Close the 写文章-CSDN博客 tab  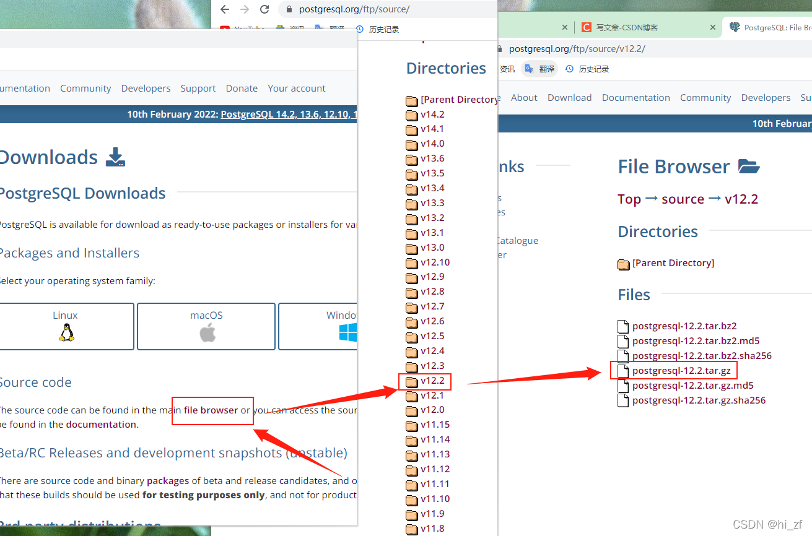(x=713, y=27)
